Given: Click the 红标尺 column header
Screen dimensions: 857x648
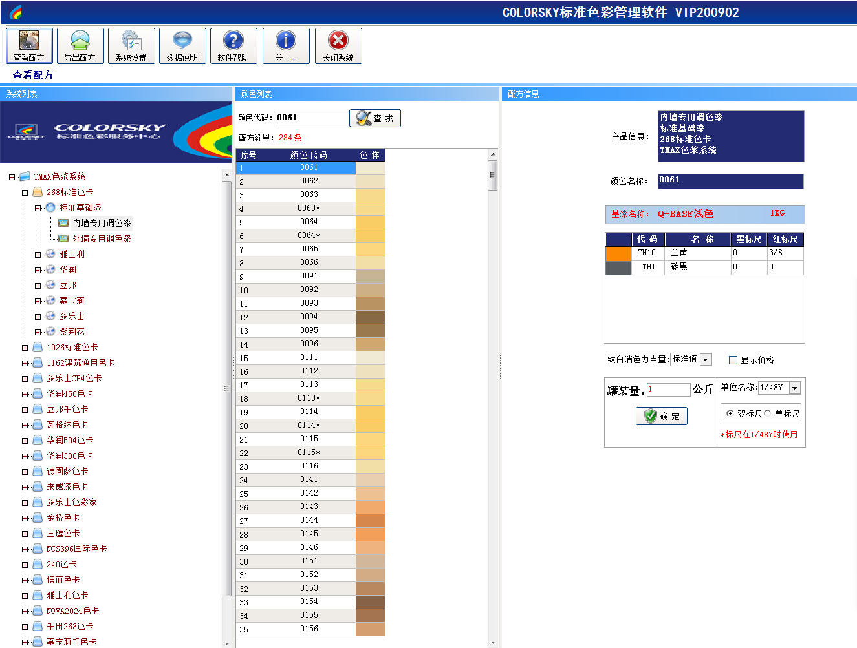Looking at the screenshot, I should [x=785, y=240].
